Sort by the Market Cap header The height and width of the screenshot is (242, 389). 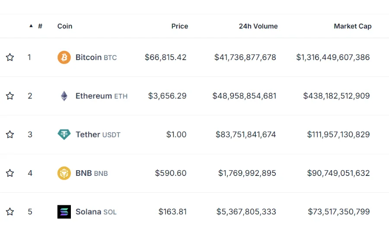click(x=352, y=26)
